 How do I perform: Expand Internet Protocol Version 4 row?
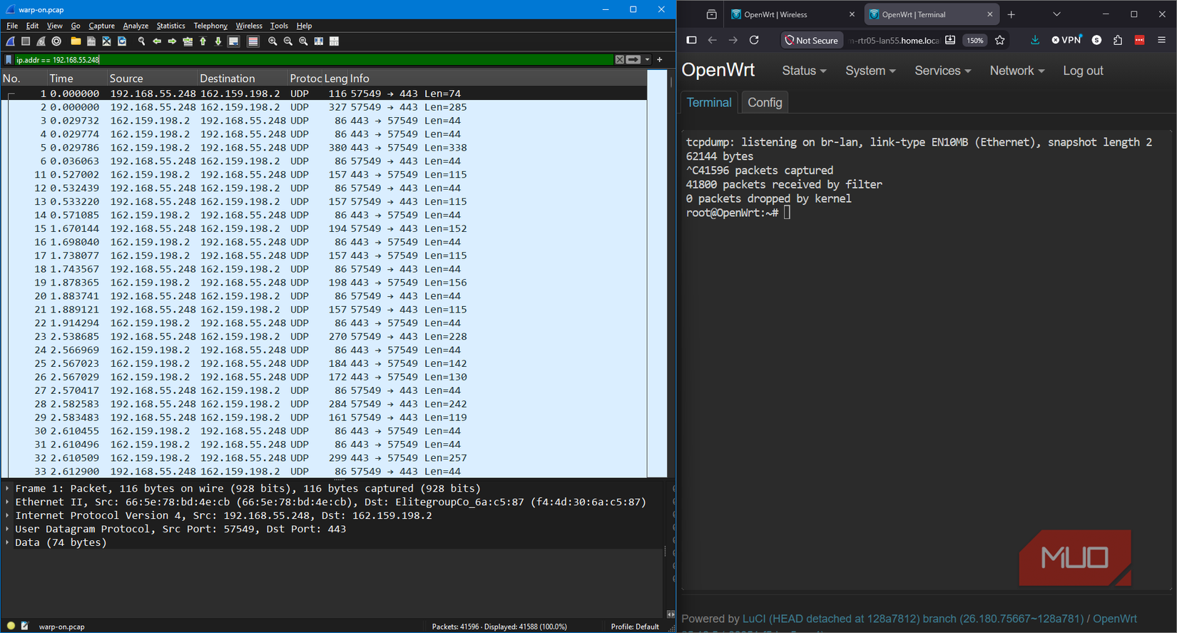tap(7, 516)
